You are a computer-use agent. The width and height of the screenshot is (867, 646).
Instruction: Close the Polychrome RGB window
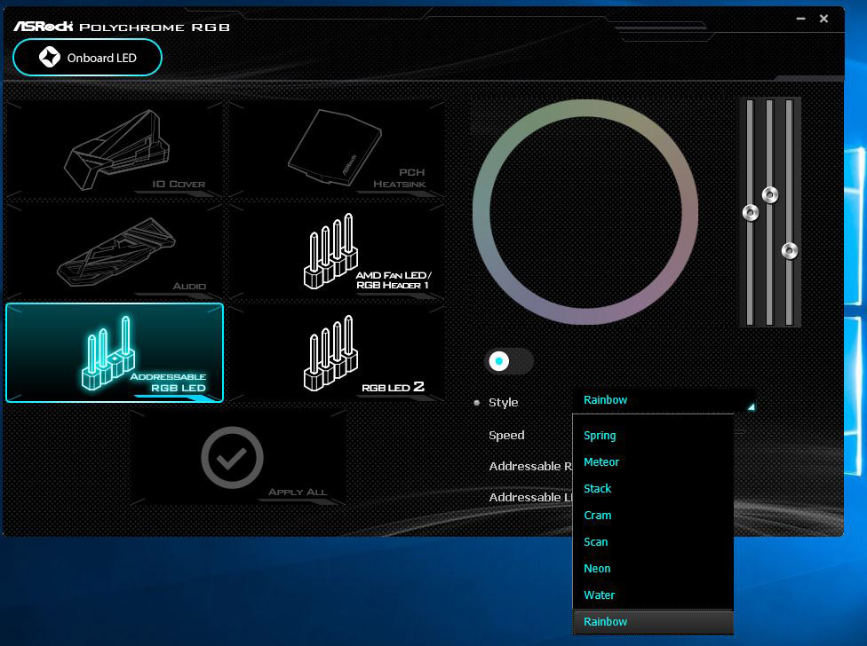pyautogui.click(x=823, y=19)
